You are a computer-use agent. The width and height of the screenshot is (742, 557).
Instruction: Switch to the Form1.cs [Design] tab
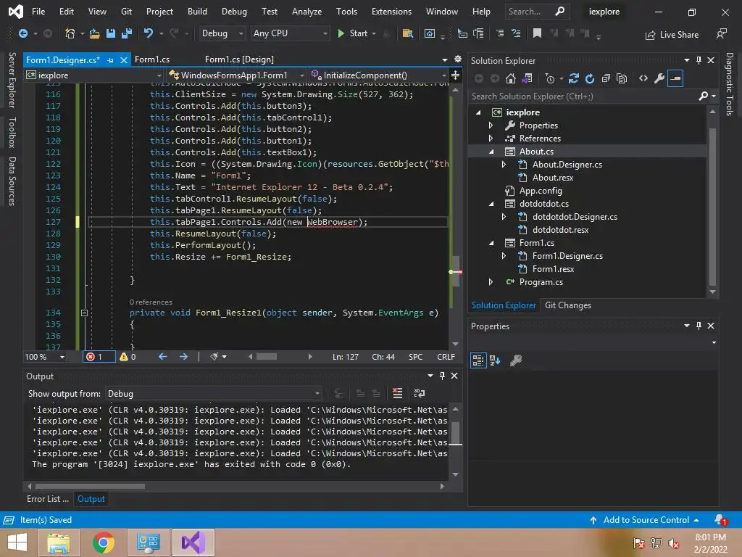[x=239, y=59]
